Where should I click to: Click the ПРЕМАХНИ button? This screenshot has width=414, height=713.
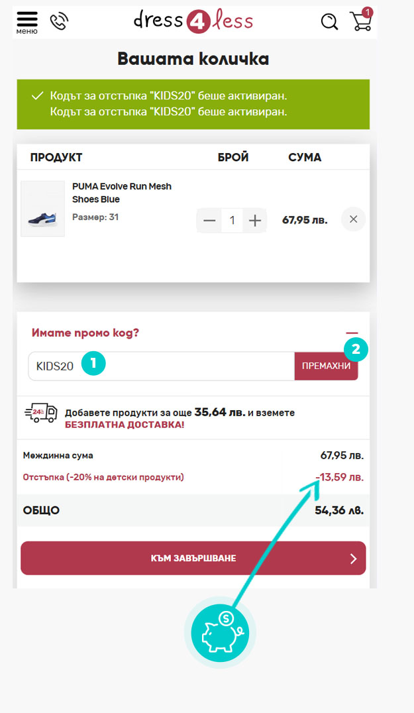pyautogui.click(x=327, y=366)
